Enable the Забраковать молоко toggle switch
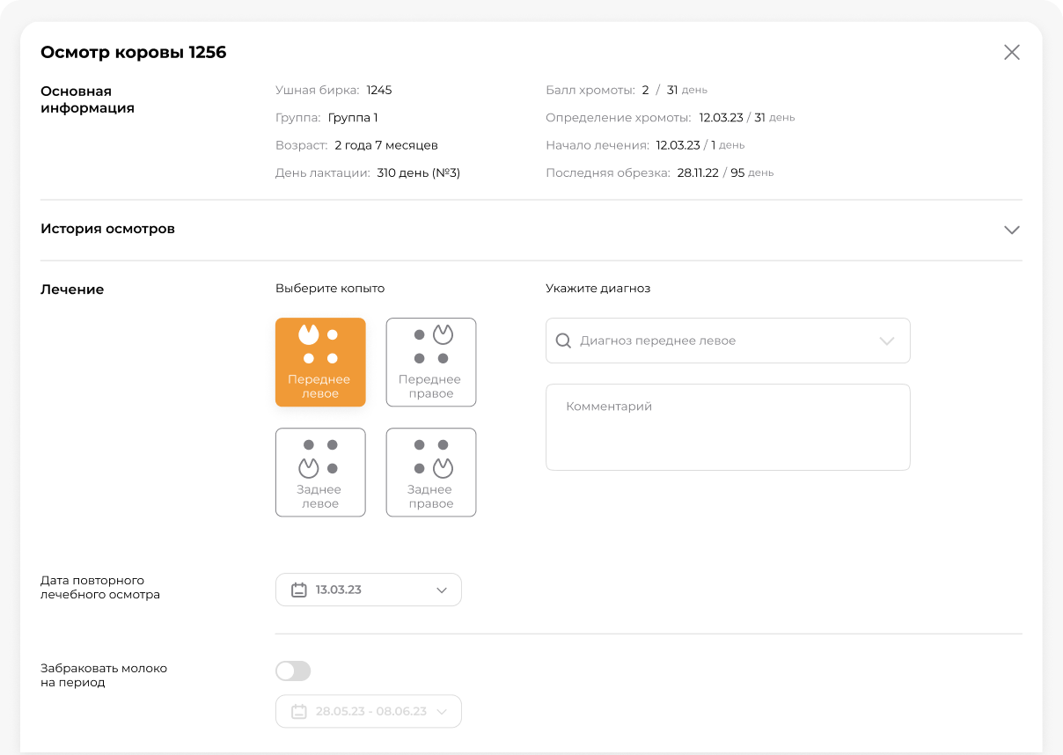Image resolution: width=1063 pixels, height=755 pixels. [293, 671]
